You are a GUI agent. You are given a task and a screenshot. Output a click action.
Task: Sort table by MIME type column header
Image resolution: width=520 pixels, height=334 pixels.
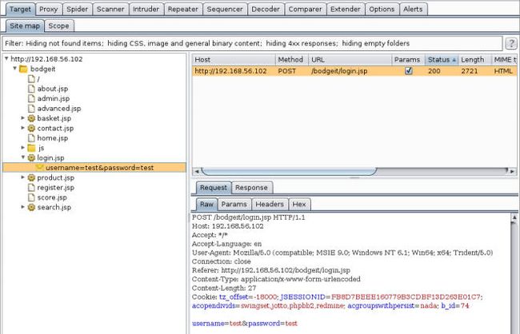click(505, 60)
